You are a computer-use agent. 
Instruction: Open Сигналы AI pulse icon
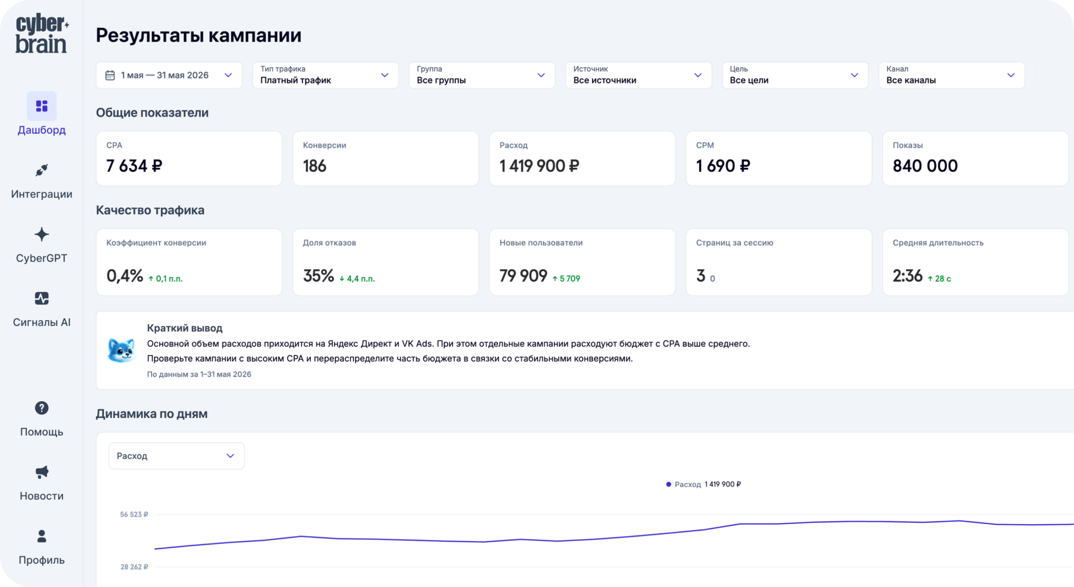pyautogui.click(x=42, y=299)
